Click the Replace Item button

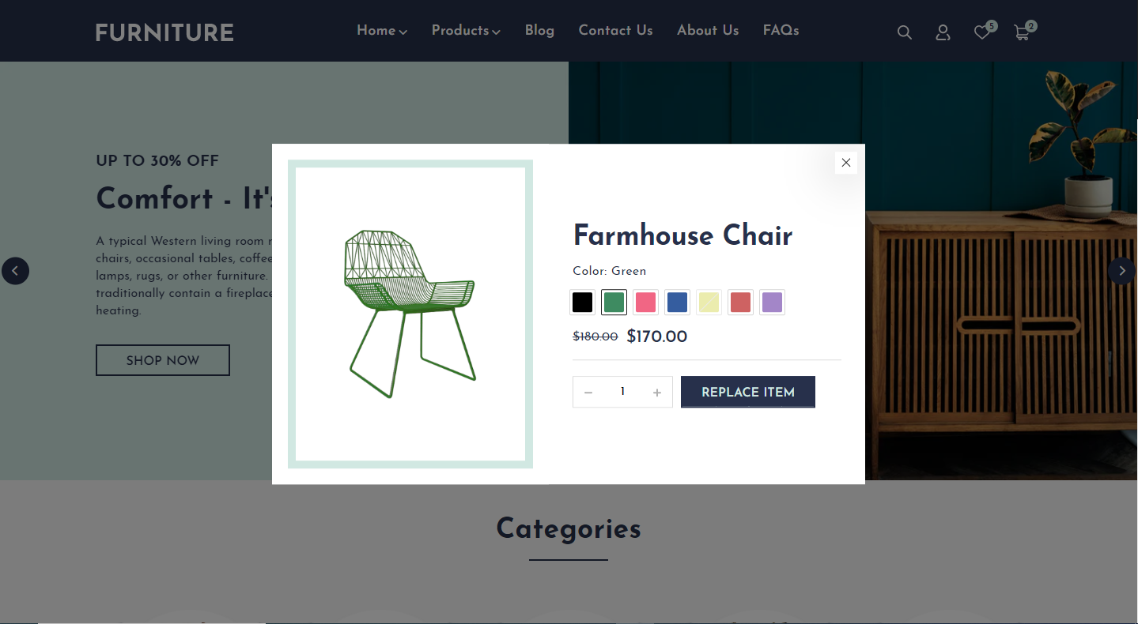pos(748,392)
